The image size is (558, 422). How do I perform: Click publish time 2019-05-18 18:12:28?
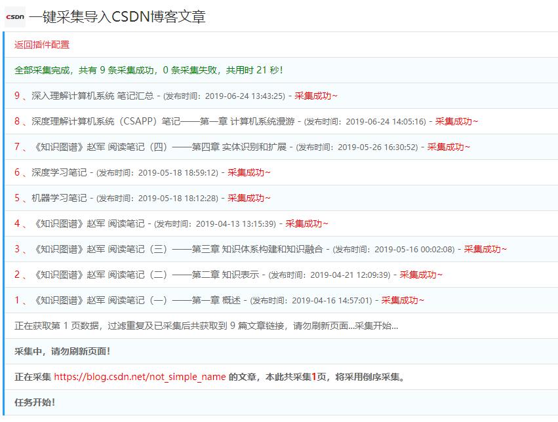click(177, 199)
